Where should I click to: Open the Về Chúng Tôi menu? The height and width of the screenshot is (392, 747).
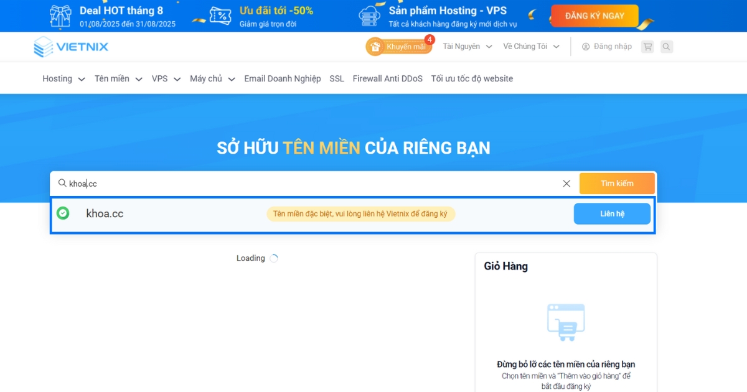pos(526,46)
